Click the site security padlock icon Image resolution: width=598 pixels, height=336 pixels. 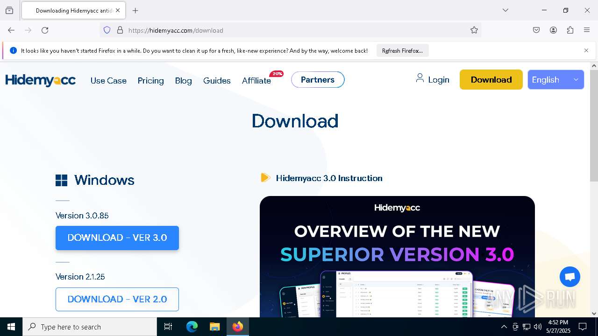click(120, 30)
